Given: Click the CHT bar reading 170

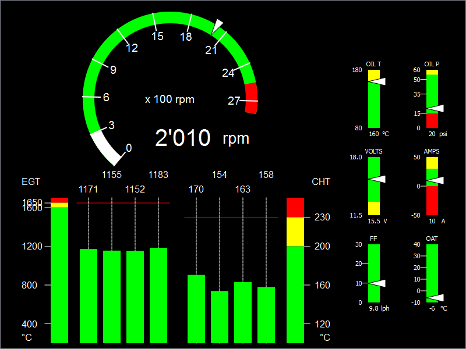Looking at the screenshot, I should 196,308.
